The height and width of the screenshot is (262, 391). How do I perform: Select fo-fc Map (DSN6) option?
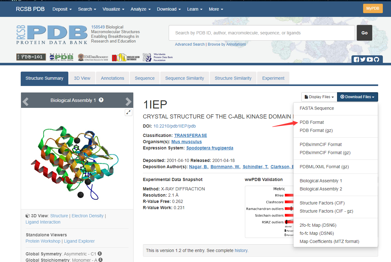coord(336,233)
